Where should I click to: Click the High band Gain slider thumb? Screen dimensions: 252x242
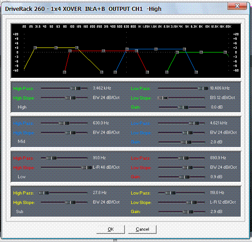[x=183, y=107]
